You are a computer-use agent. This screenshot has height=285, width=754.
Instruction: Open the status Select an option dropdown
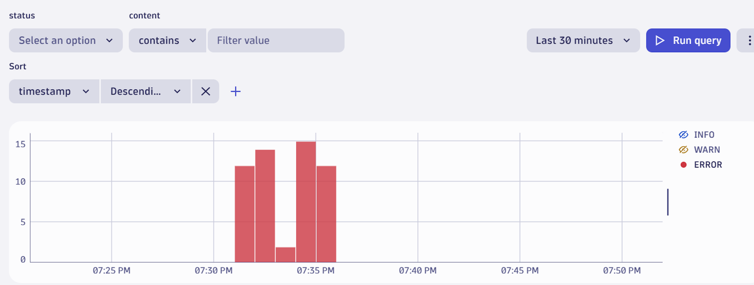click(x=66, y=40)
